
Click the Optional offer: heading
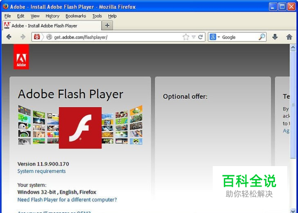pyautogui.click(x=185, y=96)
